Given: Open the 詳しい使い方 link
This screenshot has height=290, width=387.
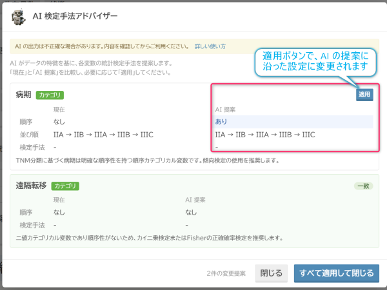Looking at the screenshot, I should tap(210, 46).
